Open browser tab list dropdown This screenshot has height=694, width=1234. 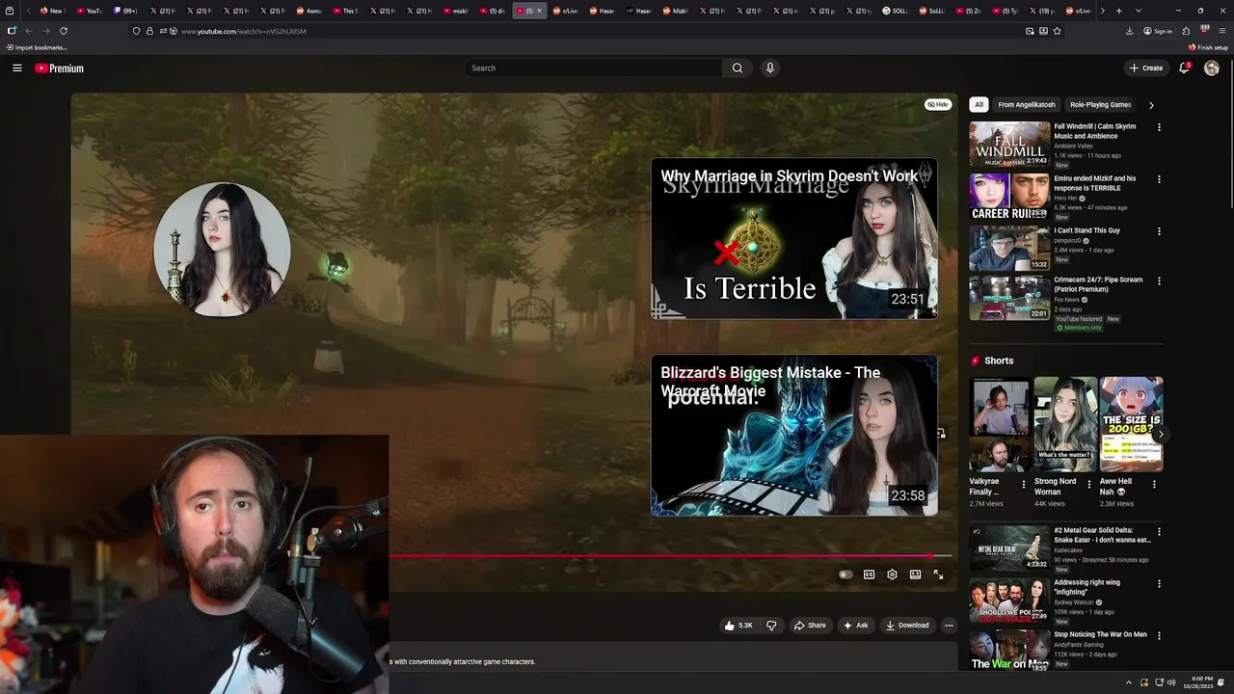click(1139, 11)
